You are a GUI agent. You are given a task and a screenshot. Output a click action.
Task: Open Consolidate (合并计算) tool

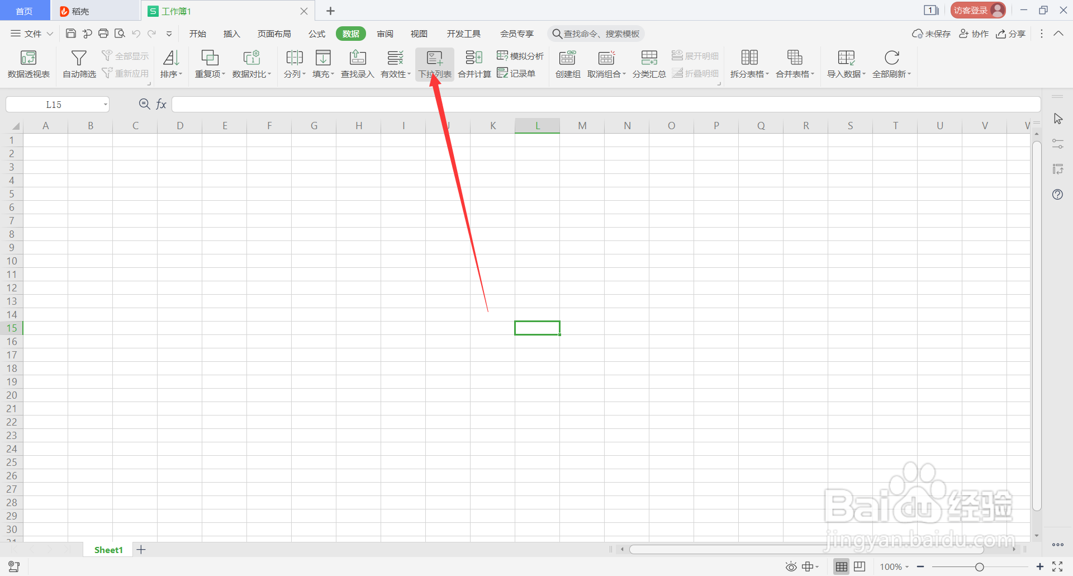tap(474, 64)
